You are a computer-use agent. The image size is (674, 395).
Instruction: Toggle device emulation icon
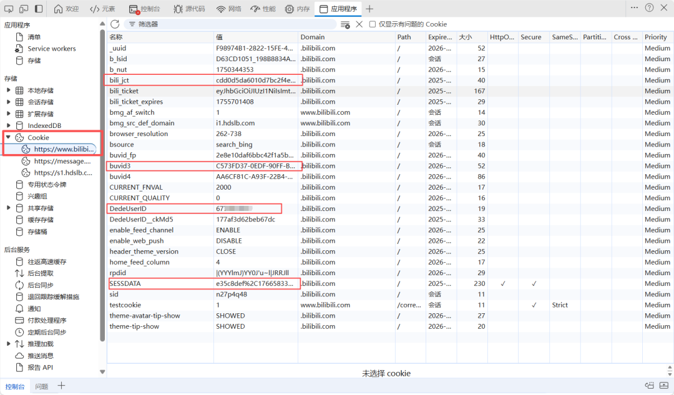point(24,9)
